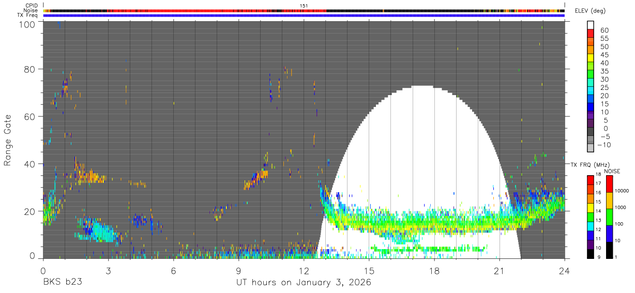The height and width of the screenshot is (293, 635).
Task: Click the ELEV legend value '−10'
Action: [604, 145]
